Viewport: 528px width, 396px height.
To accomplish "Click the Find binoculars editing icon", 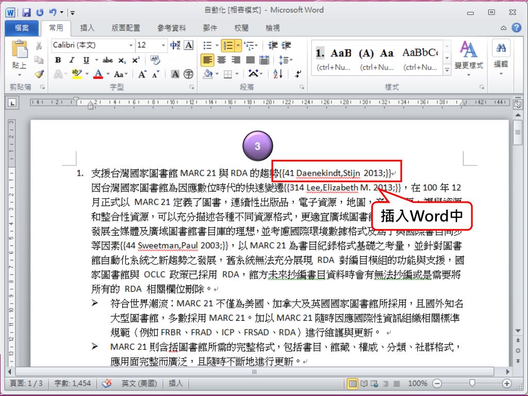I will (x=501, y=48).
